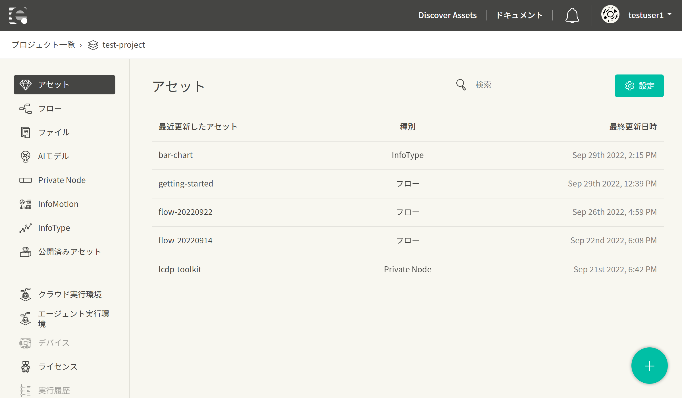Select the アセット sidebar menu label

pyautogui.click(x=54, y=85)
